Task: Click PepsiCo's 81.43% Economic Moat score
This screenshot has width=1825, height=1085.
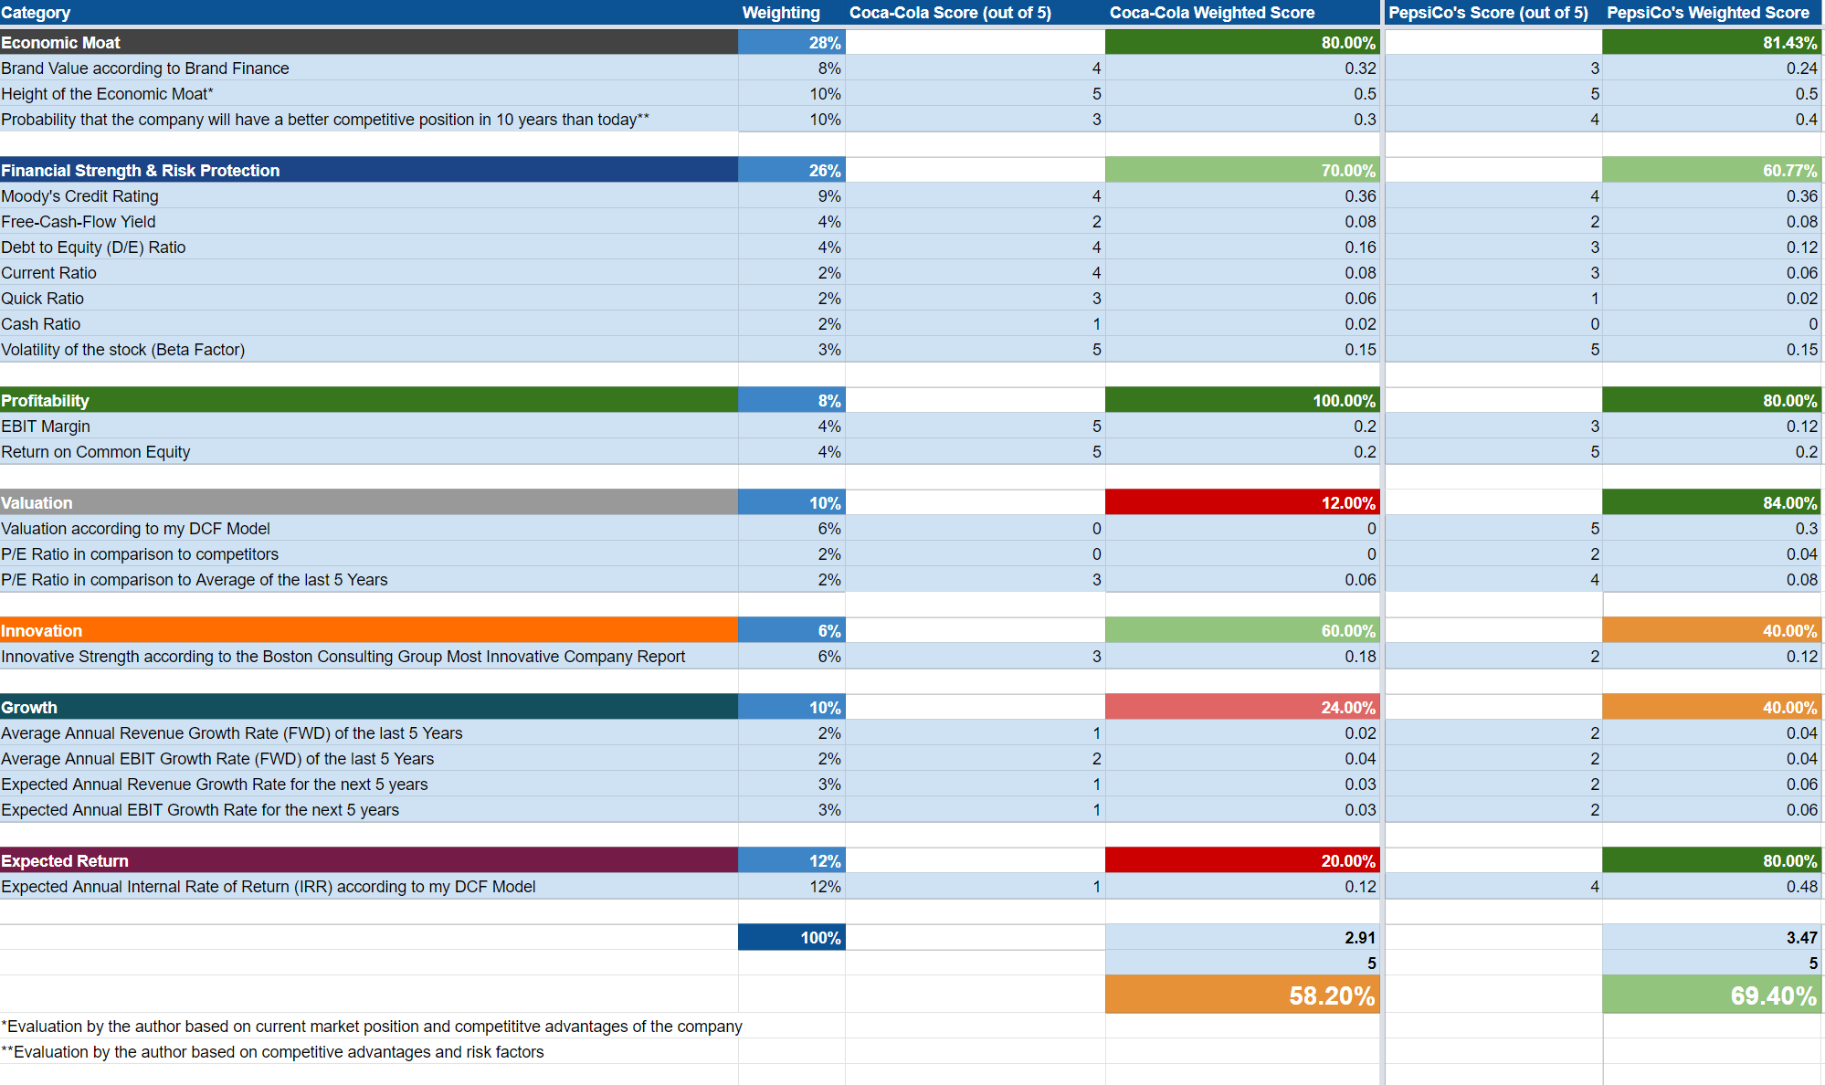Action: tap(1713, 42)
